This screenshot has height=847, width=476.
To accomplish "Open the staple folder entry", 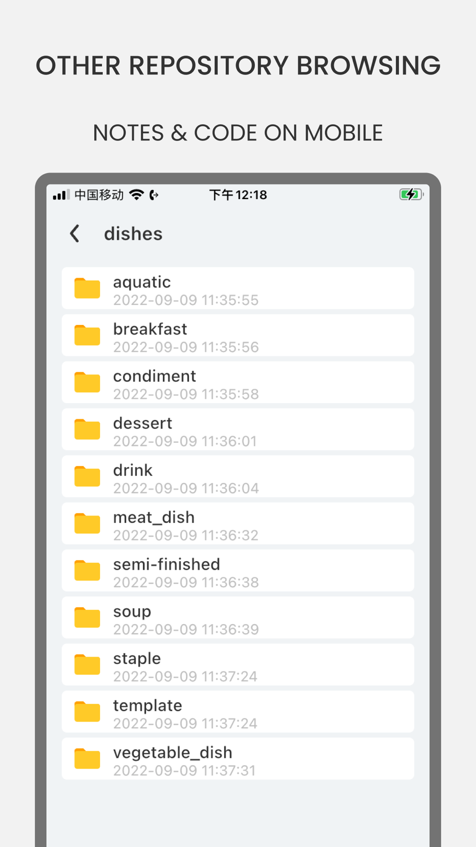I will click(x=238, y=664).
